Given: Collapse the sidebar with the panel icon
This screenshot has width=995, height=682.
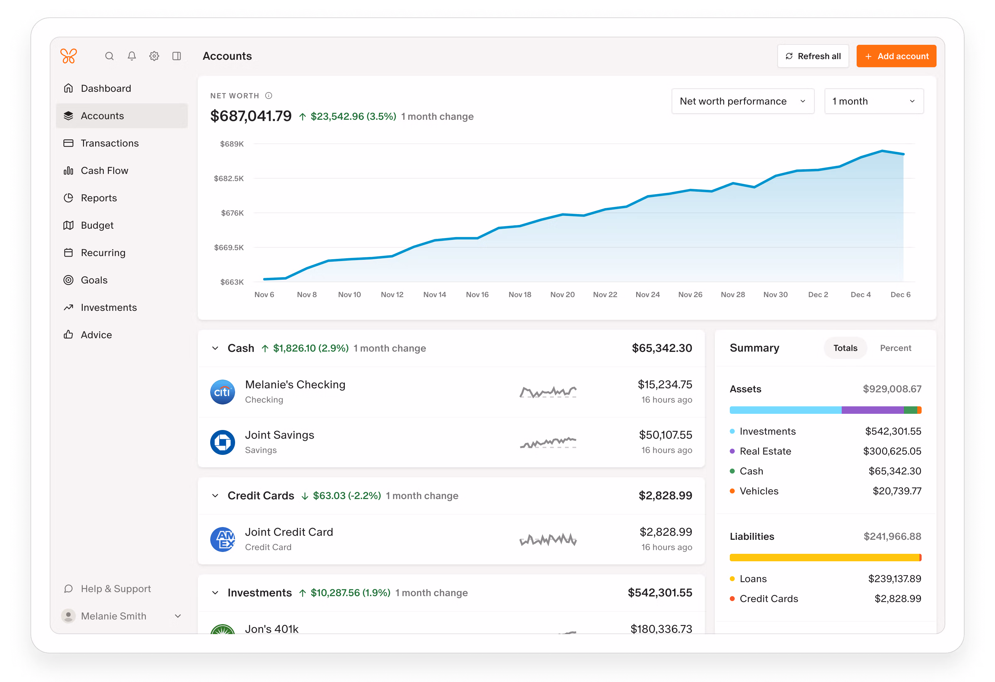Looking at the screenshot, I should coord(176,56).
